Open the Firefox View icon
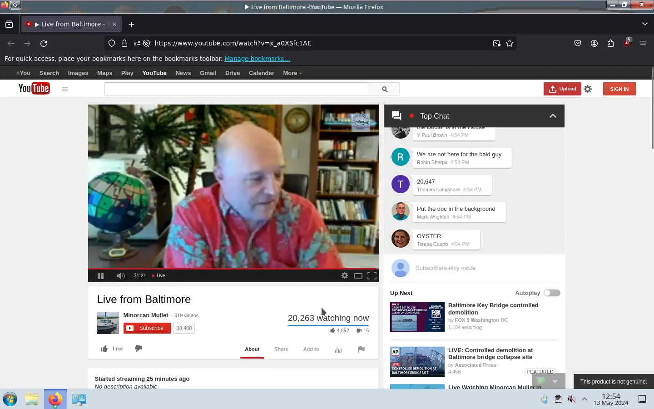The width and height of the screenshot is (654, 409). (x=9, y=24)
